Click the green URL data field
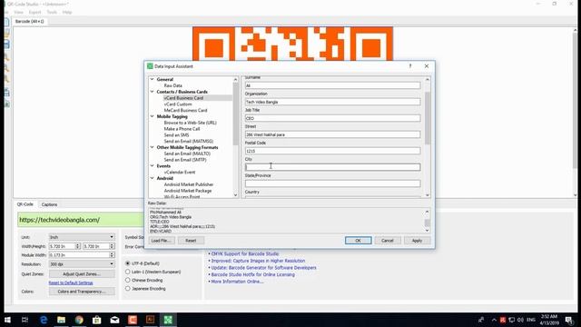Screen dimensions: 581x327 (81, 220)
